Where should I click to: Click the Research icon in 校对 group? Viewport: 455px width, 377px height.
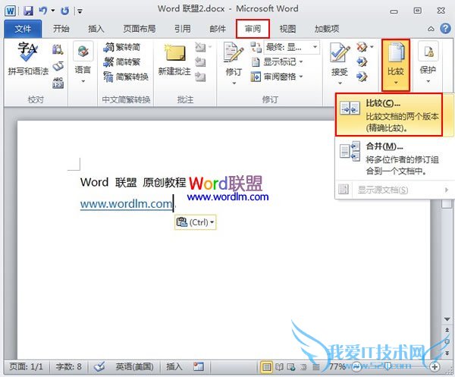tap(58, 49)
